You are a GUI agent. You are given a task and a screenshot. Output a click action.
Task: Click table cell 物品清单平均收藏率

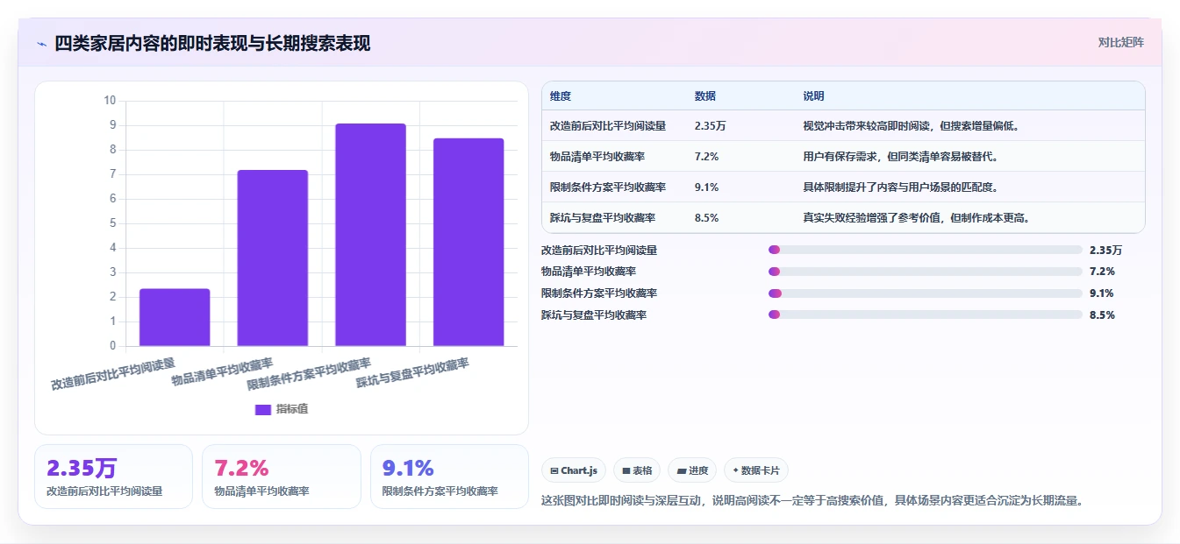(597, 157)
